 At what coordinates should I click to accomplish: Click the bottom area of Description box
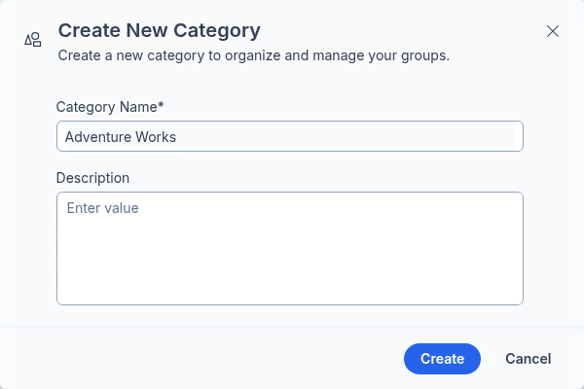290,290
